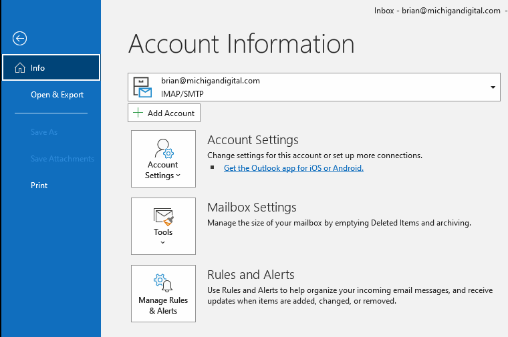508x337 pixels.
Task: Click the person-with-gear Account Settings icon
Action: [163, 148]
